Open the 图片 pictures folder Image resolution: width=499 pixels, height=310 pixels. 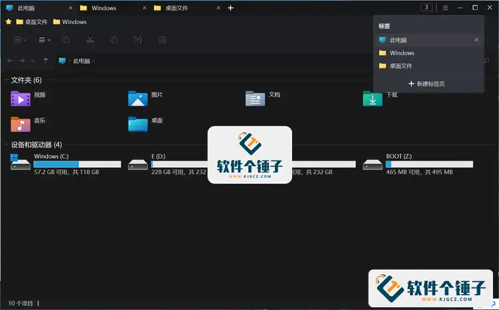pos(138,99)
